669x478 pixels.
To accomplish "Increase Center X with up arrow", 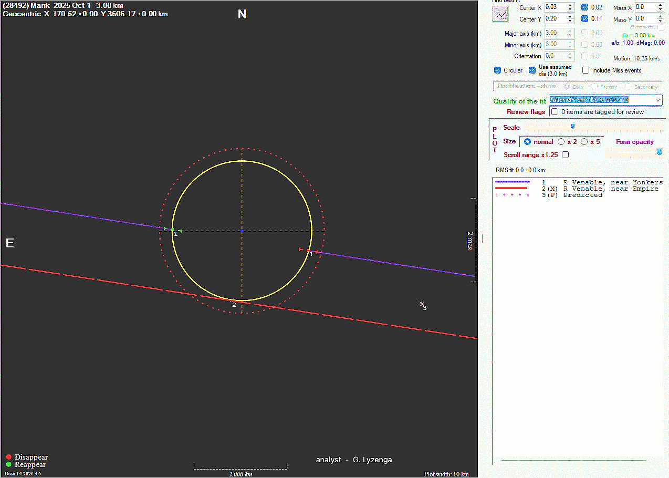I will pyautogui.click(x=570, y=5).
